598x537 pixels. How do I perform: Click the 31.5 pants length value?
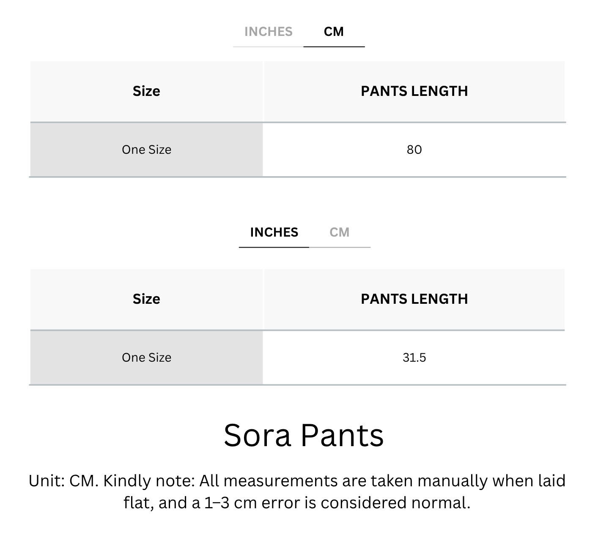pos(414,357)
